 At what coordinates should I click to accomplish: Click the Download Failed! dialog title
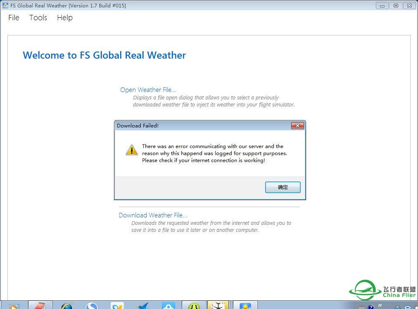(138, 126)
